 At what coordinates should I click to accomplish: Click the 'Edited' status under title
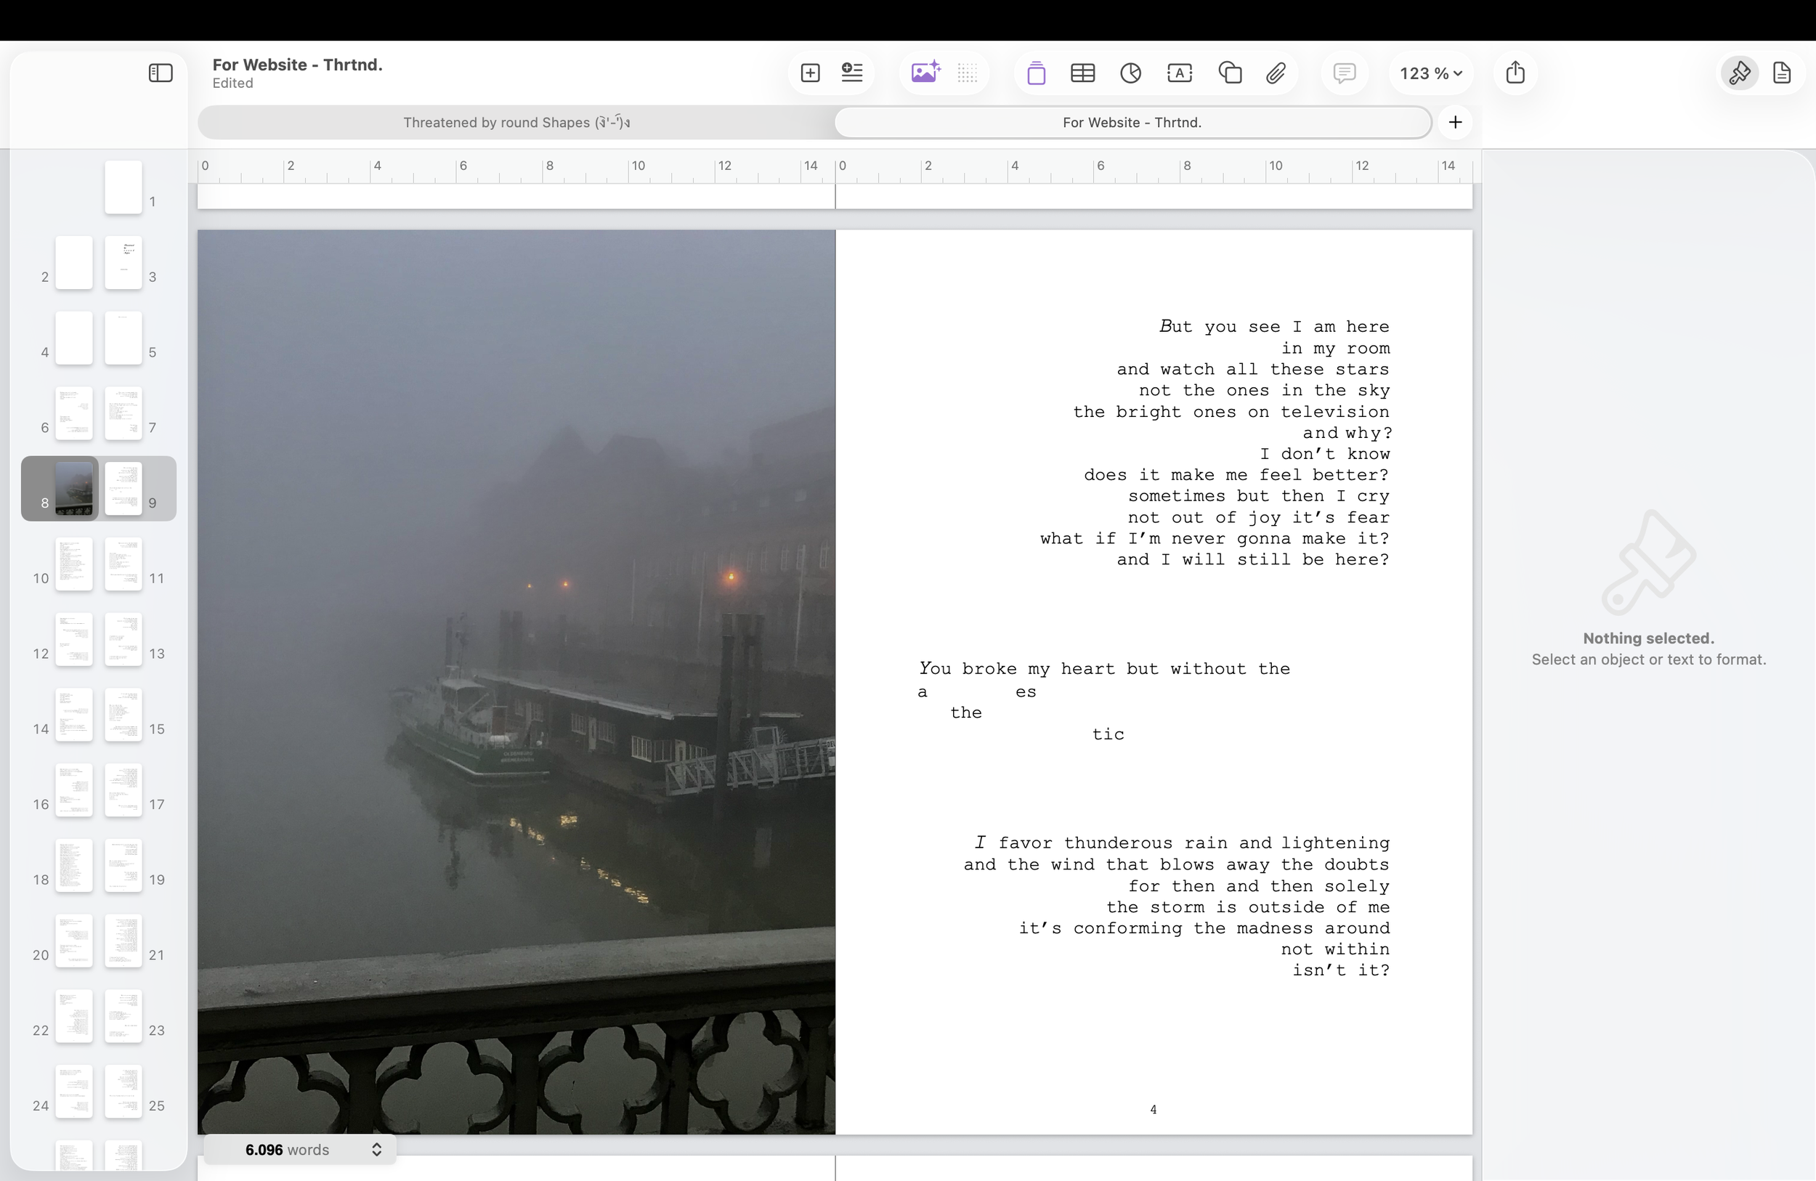click(232, 83)
